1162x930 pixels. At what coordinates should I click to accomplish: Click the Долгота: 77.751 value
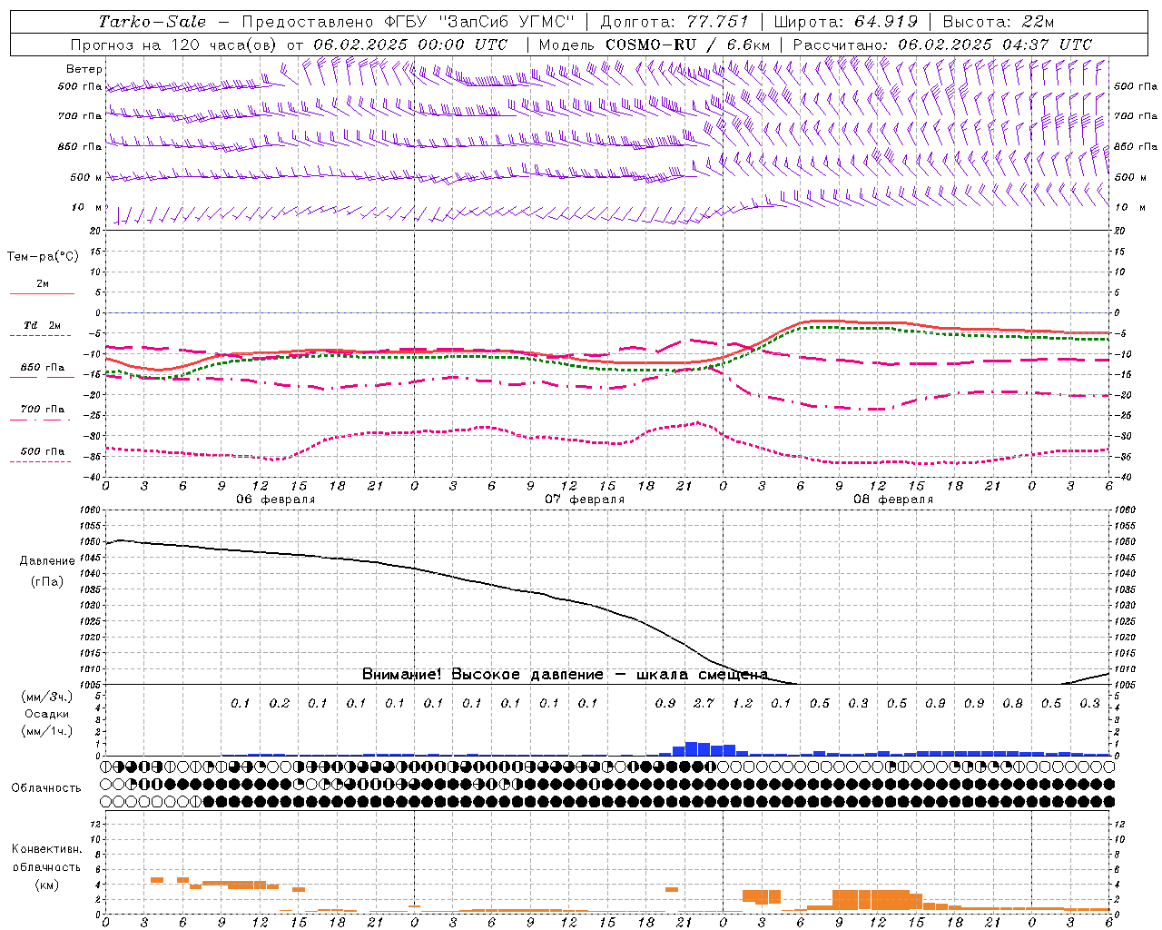click(x=675, y=22)
